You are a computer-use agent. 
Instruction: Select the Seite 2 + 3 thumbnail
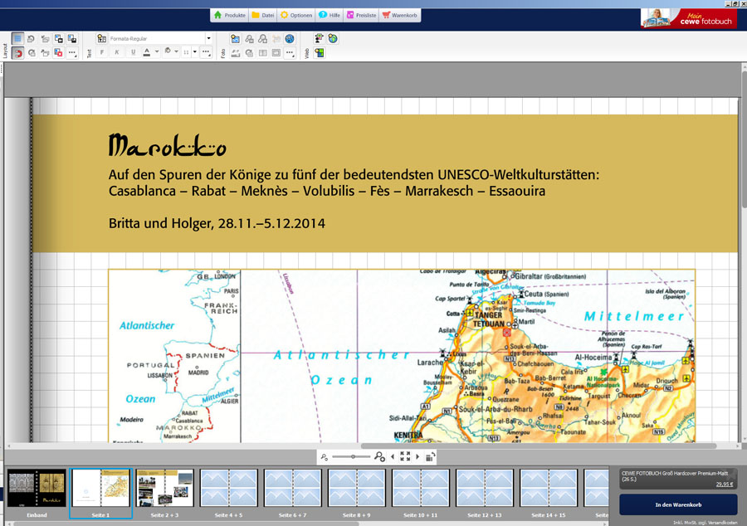(164, 488)
